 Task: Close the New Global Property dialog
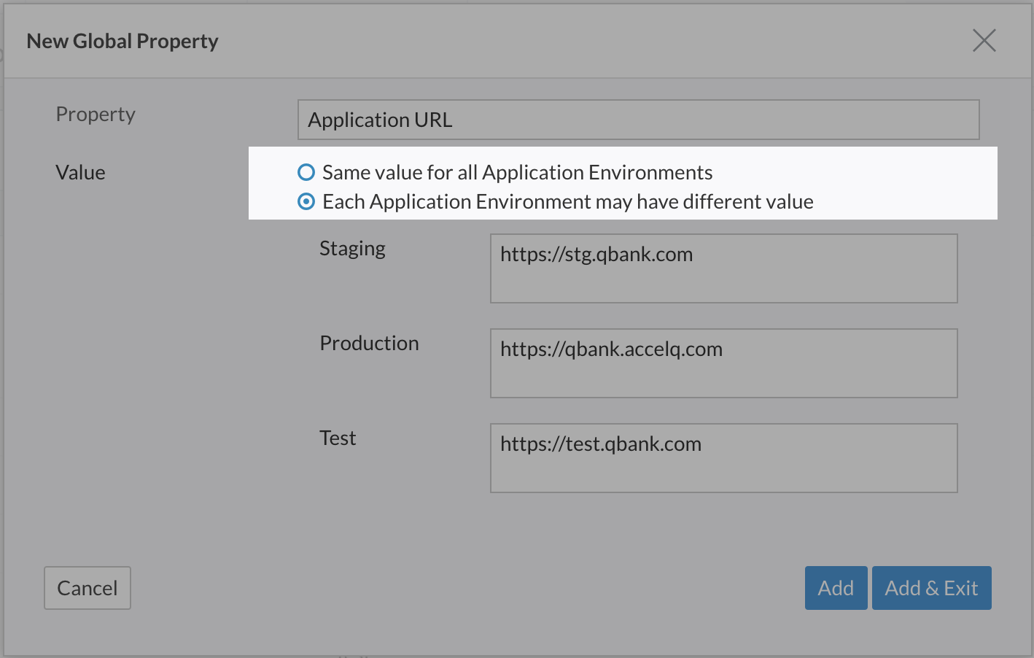point(984,41)
